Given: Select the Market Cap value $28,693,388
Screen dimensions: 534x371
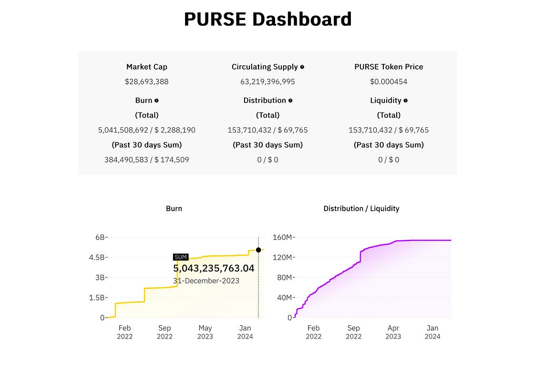Looking at the screenshot, I should tap(146, 82).
